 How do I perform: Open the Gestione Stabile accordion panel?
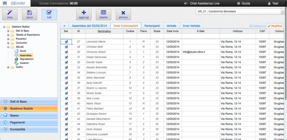pos(29,109)
